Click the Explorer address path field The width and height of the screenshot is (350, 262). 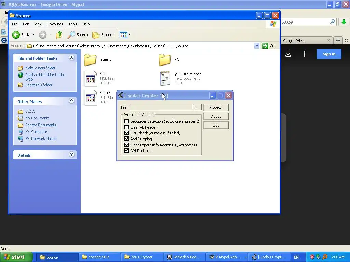tap(143, 46)
